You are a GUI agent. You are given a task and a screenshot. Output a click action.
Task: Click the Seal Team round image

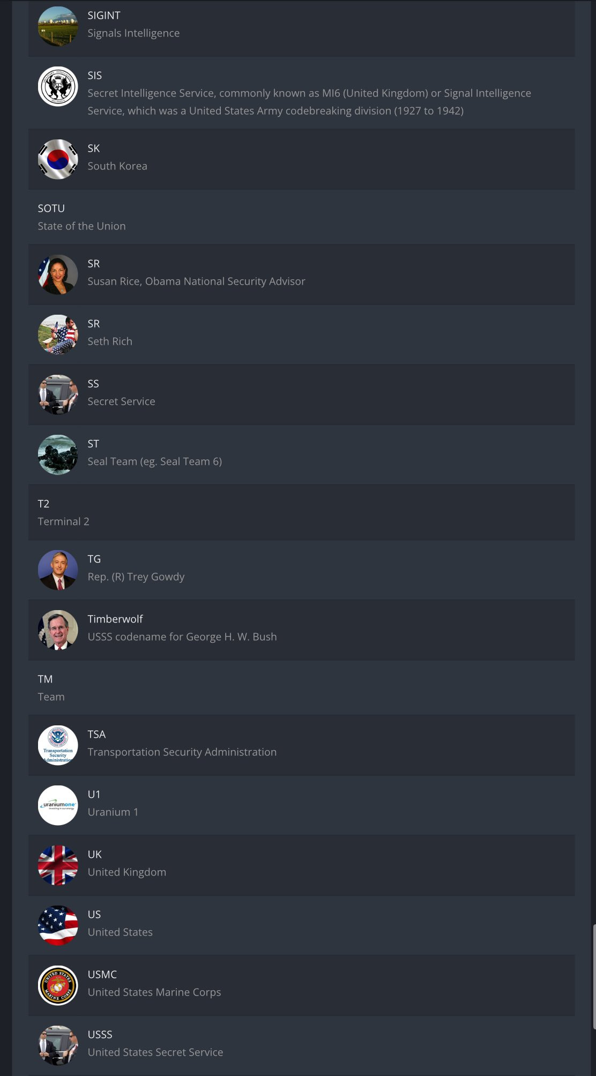pyautogui.click(x=58, y=455)
